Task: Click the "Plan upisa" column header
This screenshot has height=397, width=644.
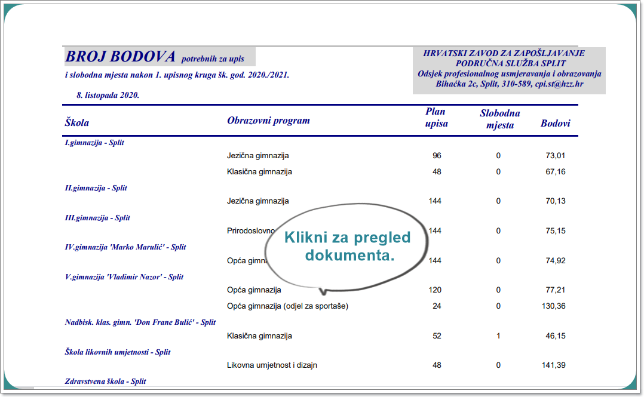Action: pos(436,118)
